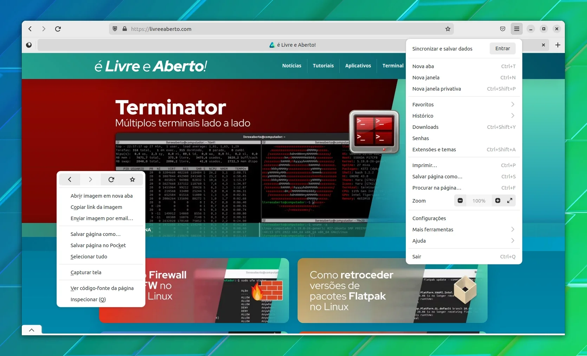The width and height of the screenshot is (587, 356).
Task: Click the bookmark star in the context menu
Action: point(132,179)
